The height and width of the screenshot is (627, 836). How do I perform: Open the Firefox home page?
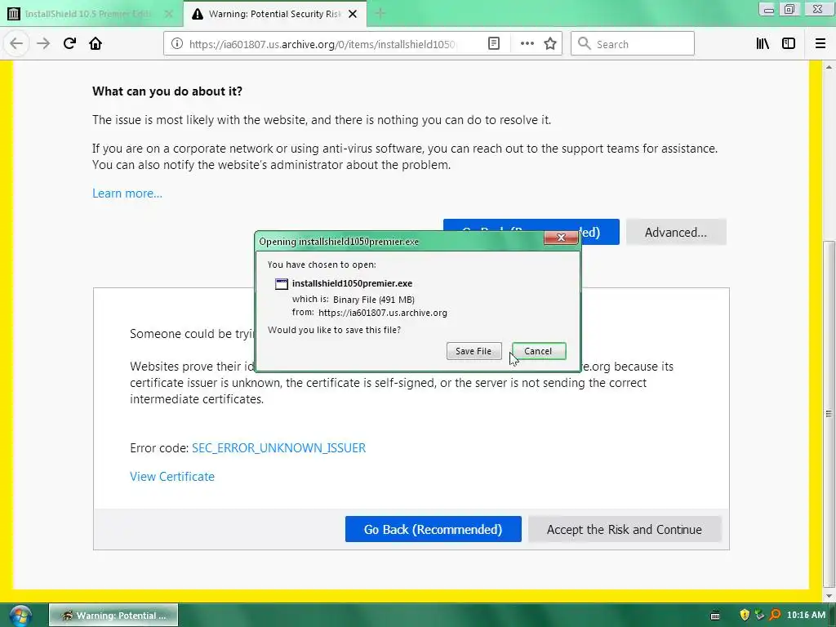coord(96,44)
